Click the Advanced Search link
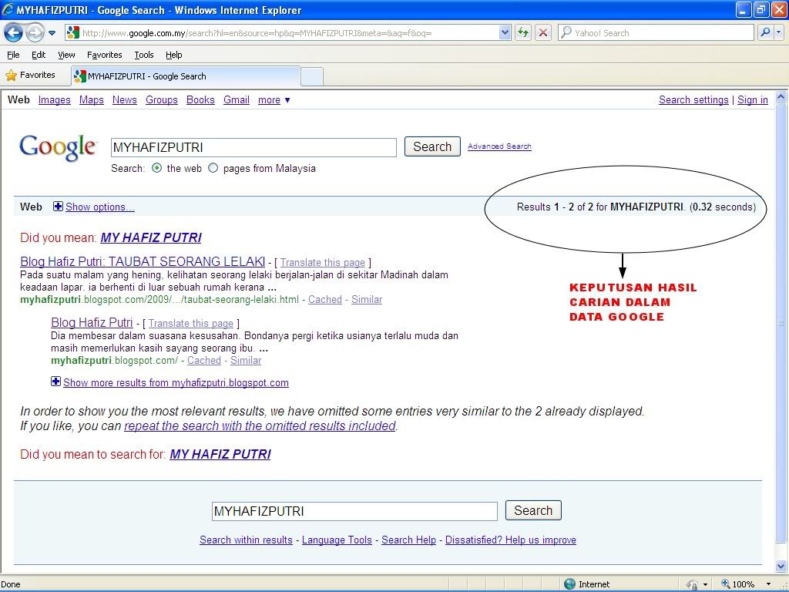 [x=499, y=146]
